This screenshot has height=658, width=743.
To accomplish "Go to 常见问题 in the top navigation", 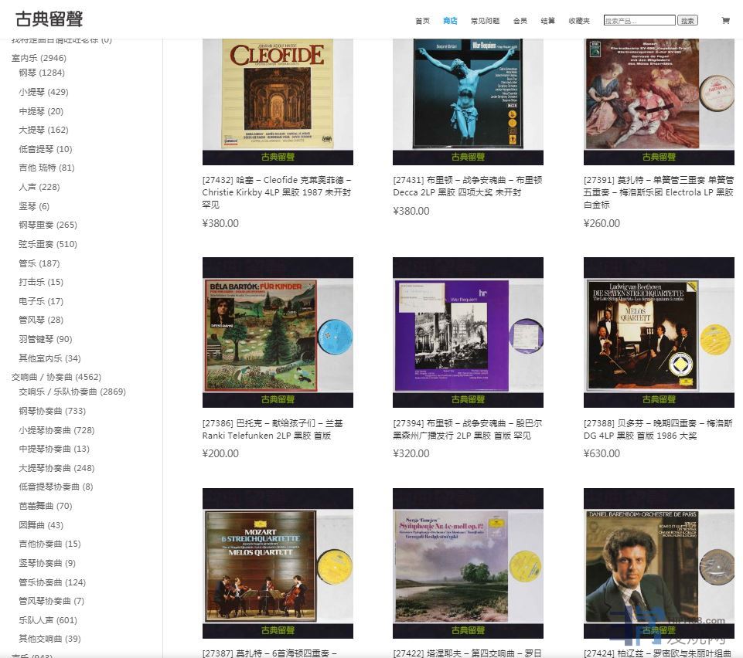I will coord(485,21).
